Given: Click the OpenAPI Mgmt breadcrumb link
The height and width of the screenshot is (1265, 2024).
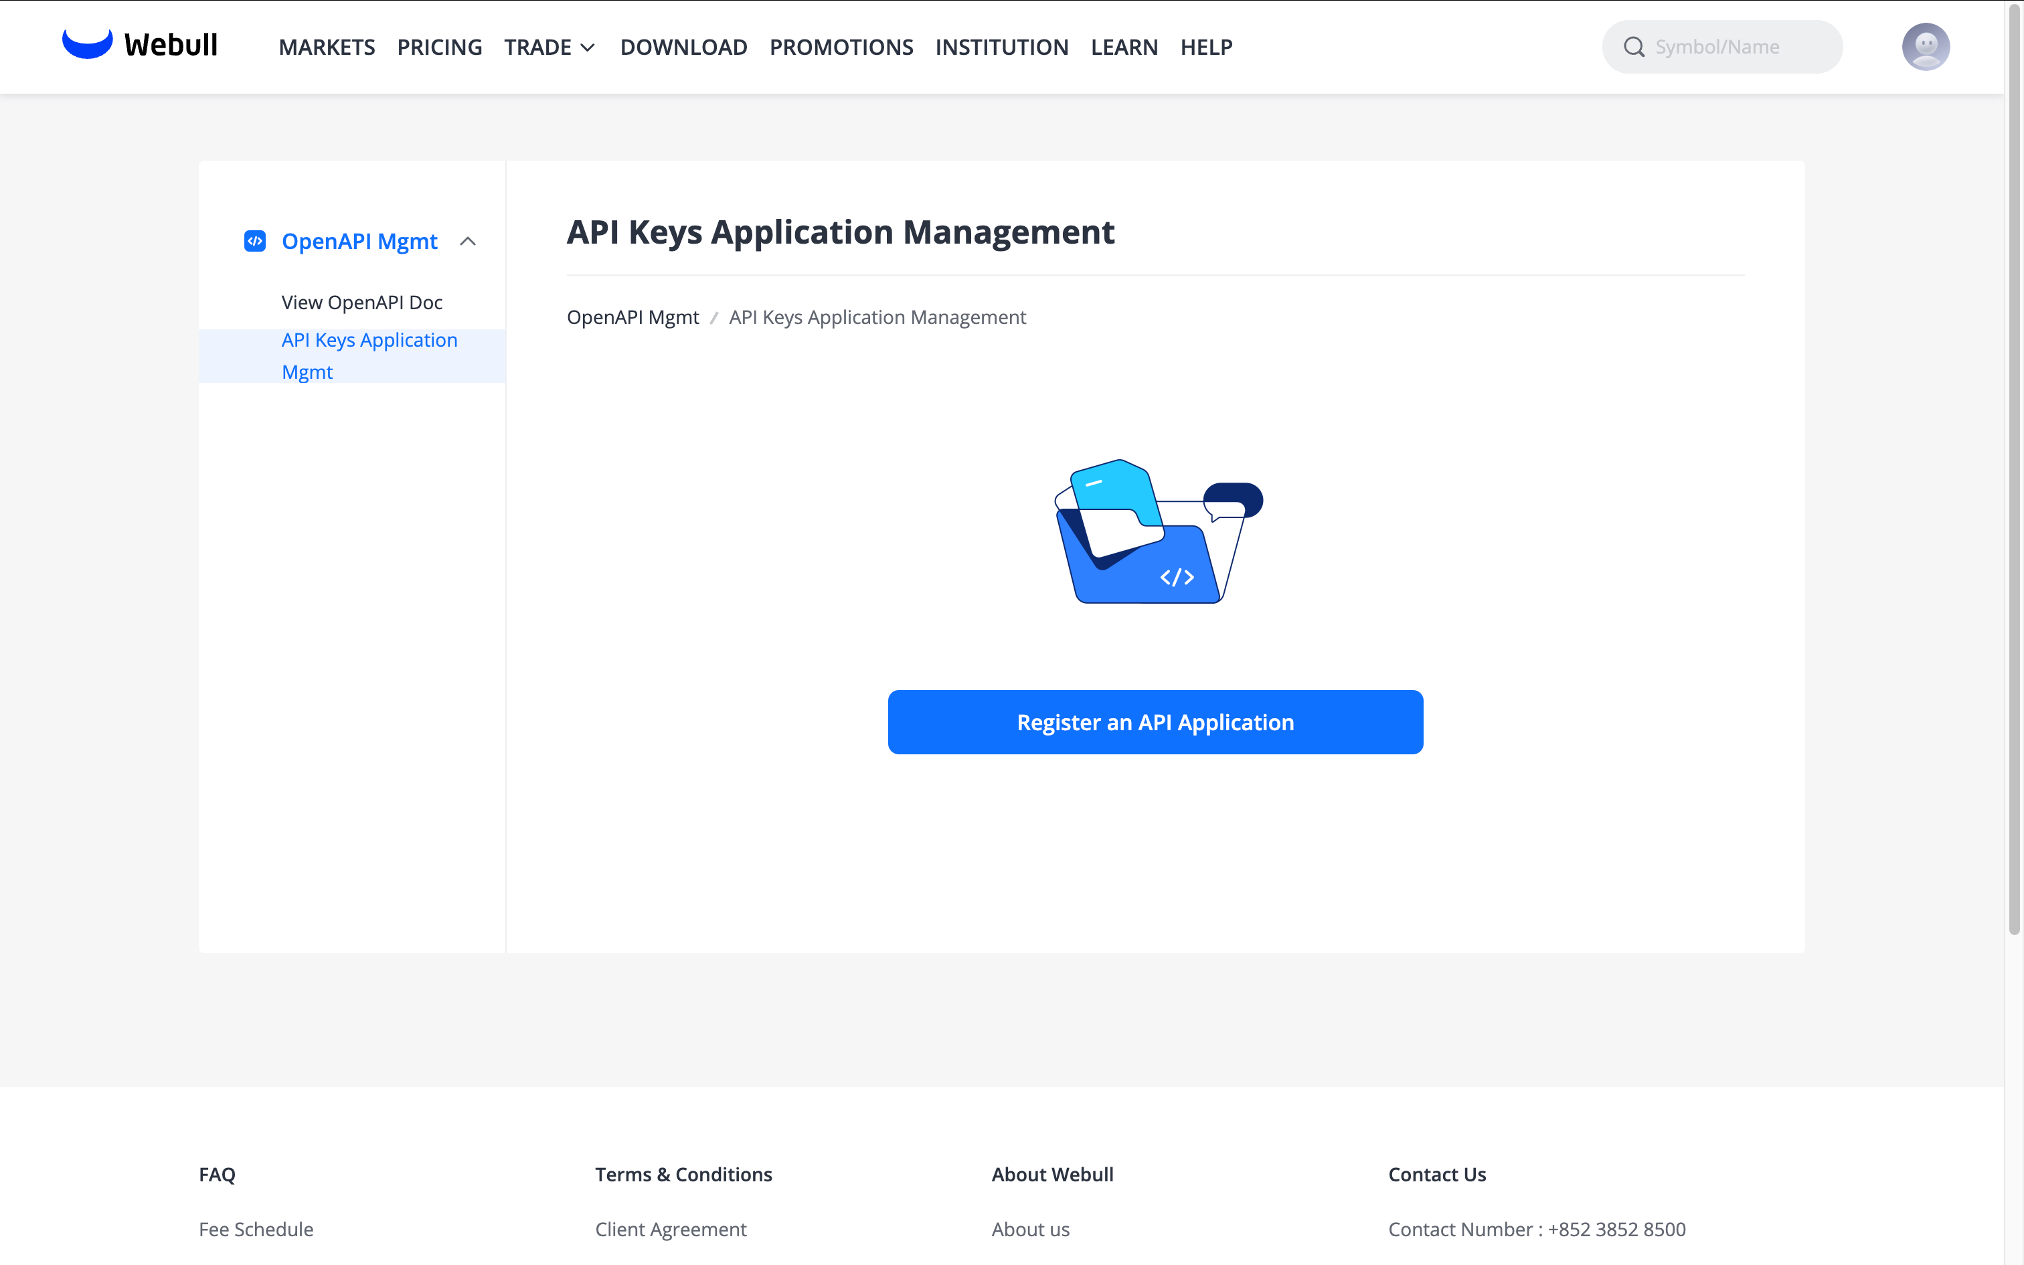Looking at the screenshot, I should click(632, 317).
